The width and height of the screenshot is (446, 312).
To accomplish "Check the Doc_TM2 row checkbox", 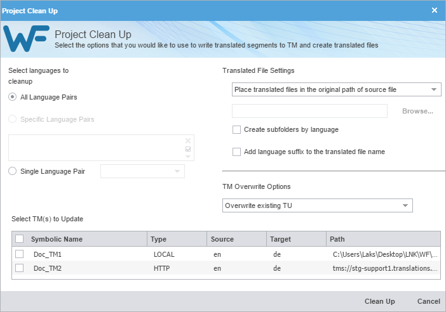I will pyautogui.click(x=20, y=268).
